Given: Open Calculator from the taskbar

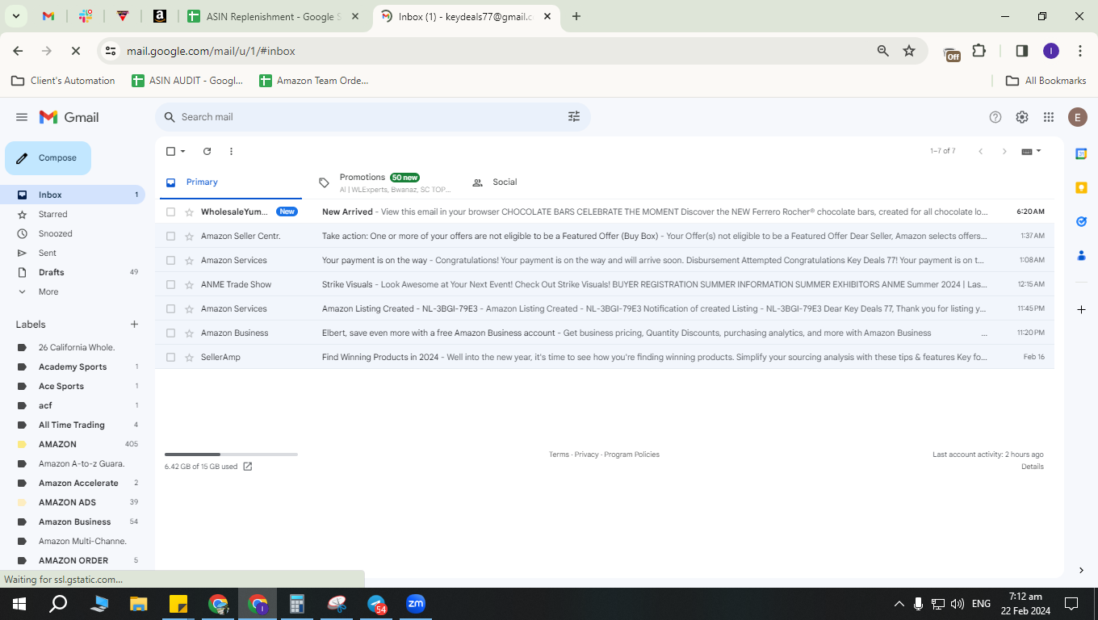Looking at the screenshot, I should tap(297, 604).
